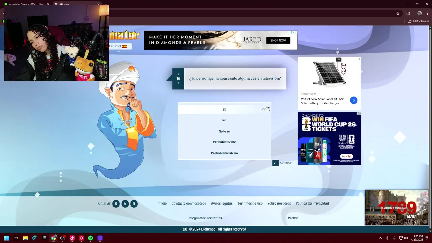432x243 pixels.
Task: Click the Jared ad info icon
Action: click(292, 33)
